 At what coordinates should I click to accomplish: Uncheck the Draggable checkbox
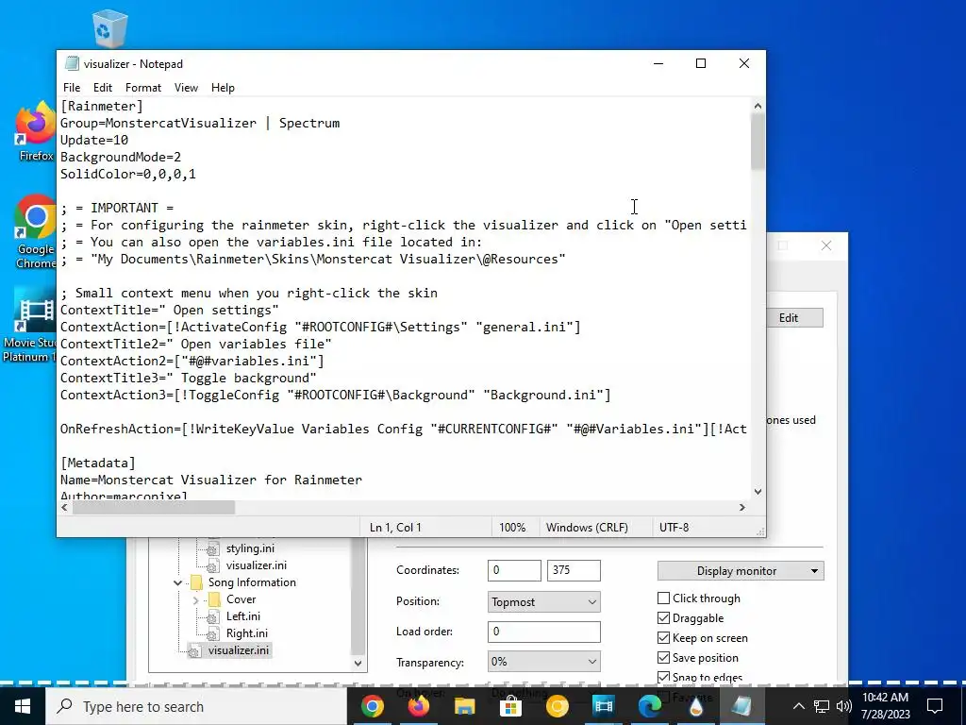click(x=663, y=617)
